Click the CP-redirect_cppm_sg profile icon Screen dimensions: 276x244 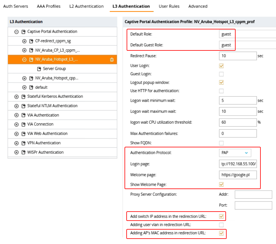31,41
